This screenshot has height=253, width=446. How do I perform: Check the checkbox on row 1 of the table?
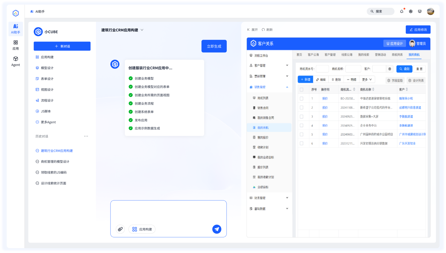(301, 98)
